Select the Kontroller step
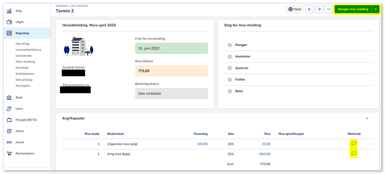The height and width of the screenshot is (174, 385). [243, 56]
